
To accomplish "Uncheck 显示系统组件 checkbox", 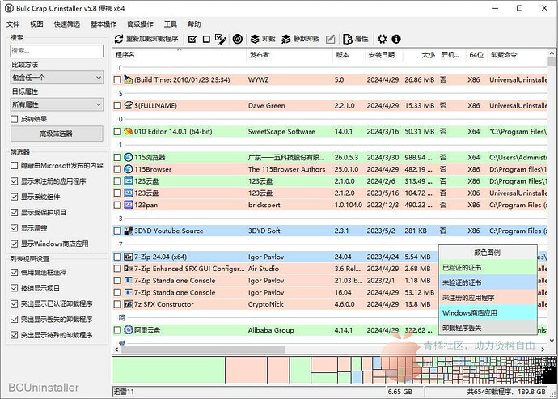I will 15,197.
